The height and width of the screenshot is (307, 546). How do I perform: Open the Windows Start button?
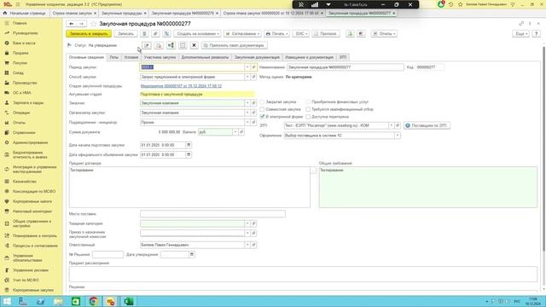point(7,301)
